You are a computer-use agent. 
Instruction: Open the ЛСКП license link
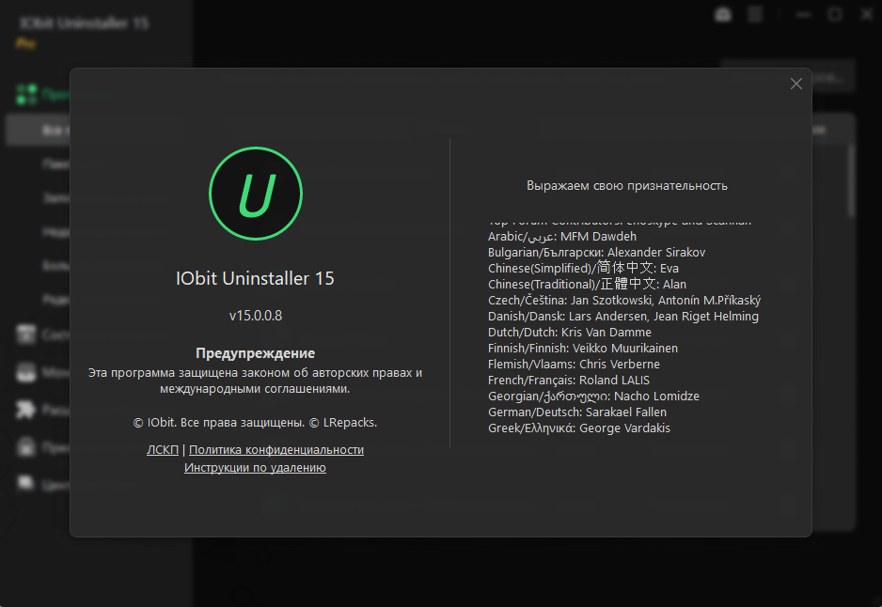pos(163,450)
